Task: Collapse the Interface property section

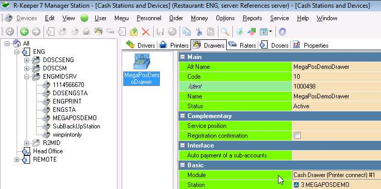Action: click(182, 146)
